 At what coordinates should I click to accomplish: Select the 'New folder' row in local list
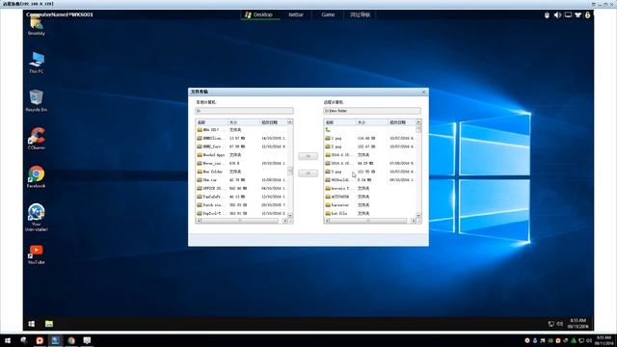(x=242, y=172)
